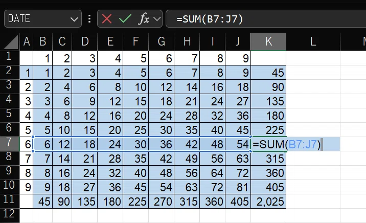366x223 pixels.
Task: Click empty cell K1
Action: point(268,58)
